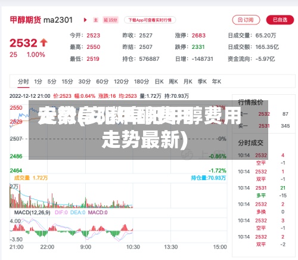Image resolution: width=298 pixels, height=260 pixels.
Task: Click the 1.00% change percentage
Action: tap(36, 55)
